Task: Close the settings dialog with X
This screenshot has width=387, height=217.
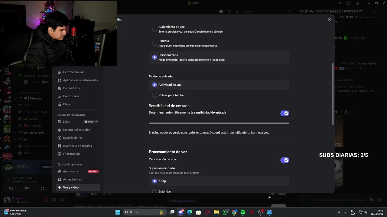Action: tap(330, 20)
